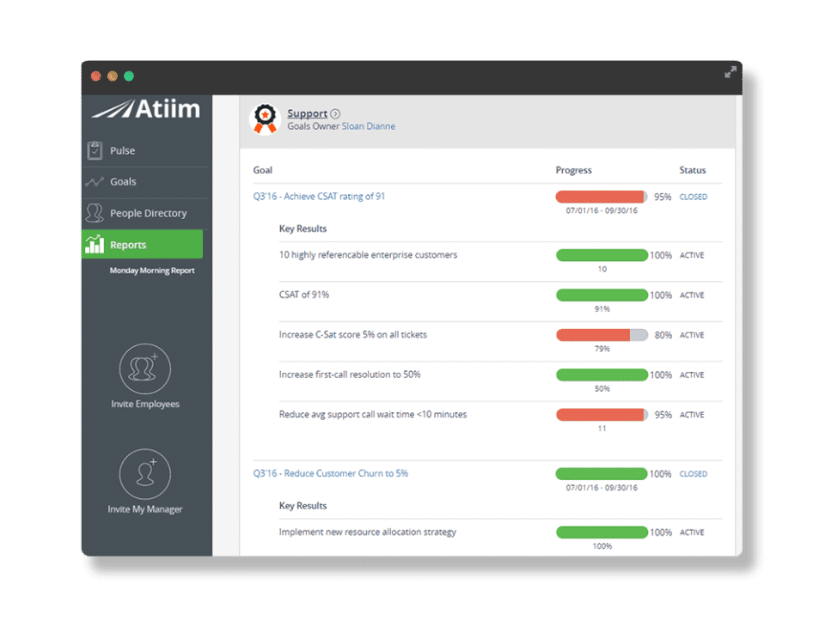Open Sloan Dianne's profile link

(x=369, y=126)
